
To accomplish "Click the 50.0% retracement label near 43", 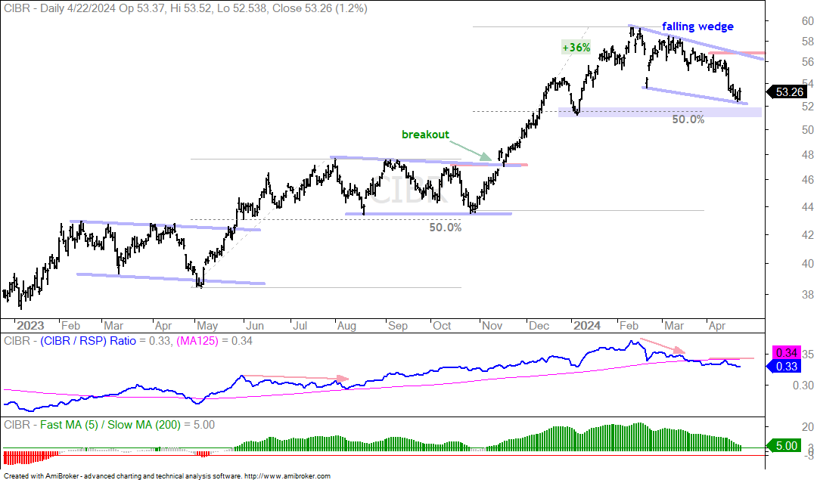I will (x=446, y=227).
